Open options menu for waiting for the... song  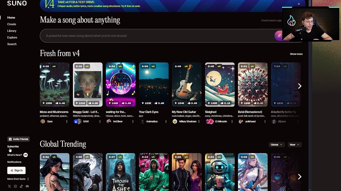point(133,121)
